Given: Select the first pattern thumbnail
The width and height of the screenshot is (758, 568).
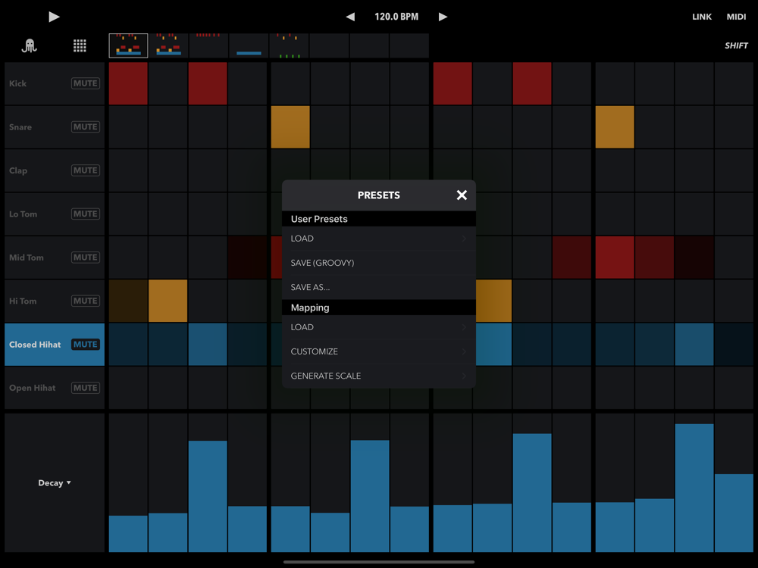Looking at the screenshot, I should tap(128, 45).
